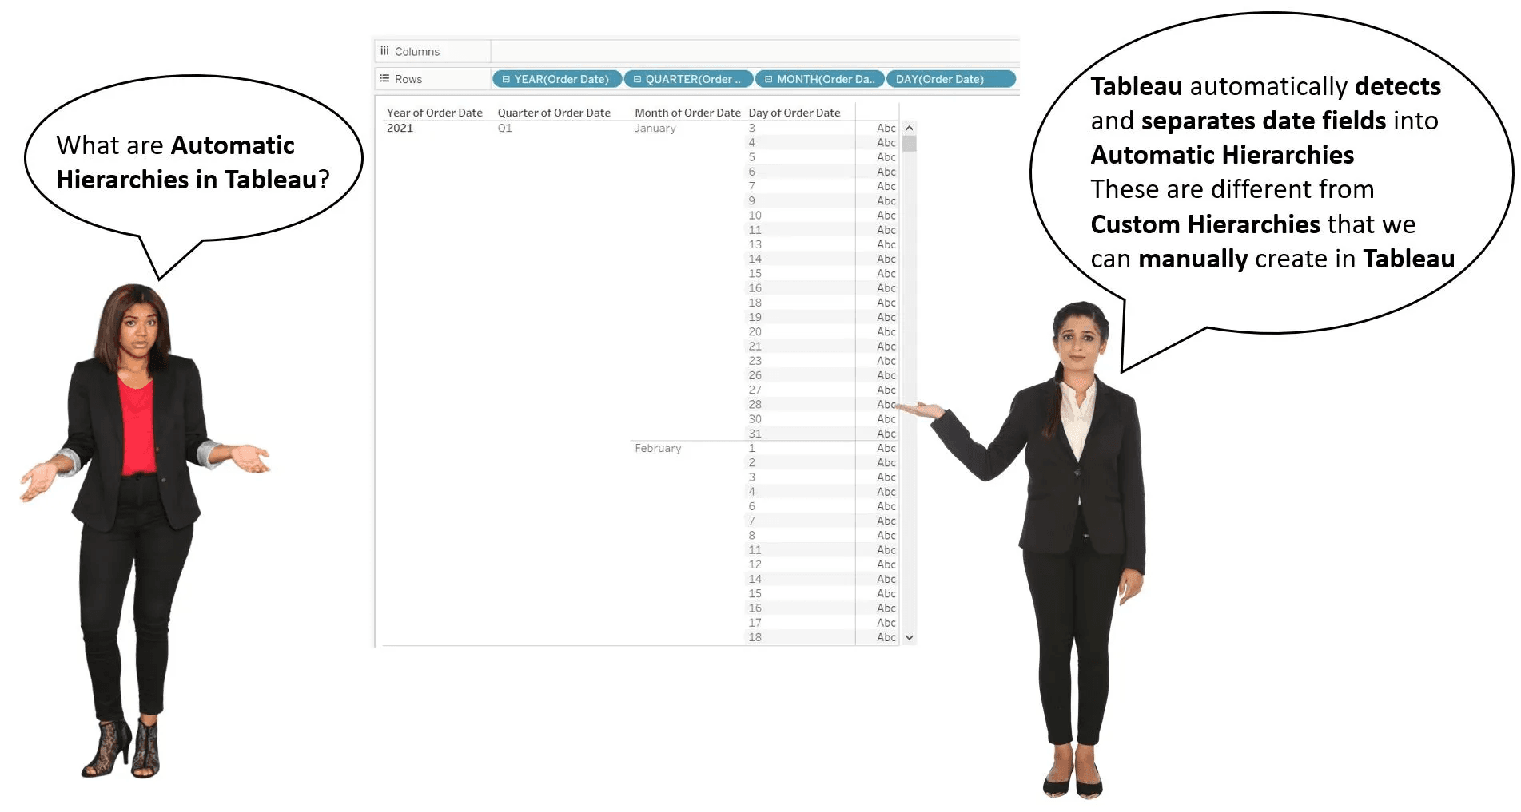Click the scroll up arrow in table

(909, 128)
